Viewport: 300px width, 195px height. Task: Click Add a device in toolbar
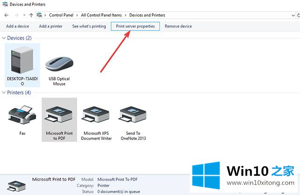pos(17,26)
